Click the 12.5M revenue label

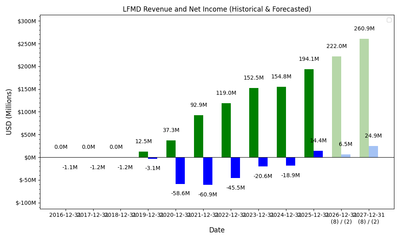coord(143,141)
